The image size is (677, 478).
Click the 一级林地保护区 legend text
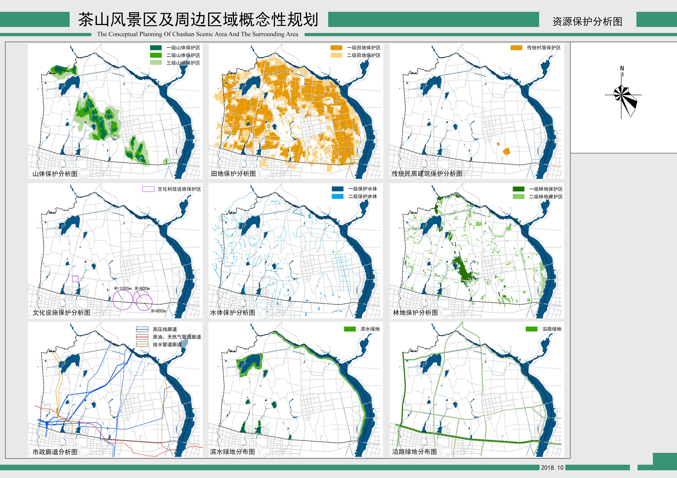click(546, 189)
